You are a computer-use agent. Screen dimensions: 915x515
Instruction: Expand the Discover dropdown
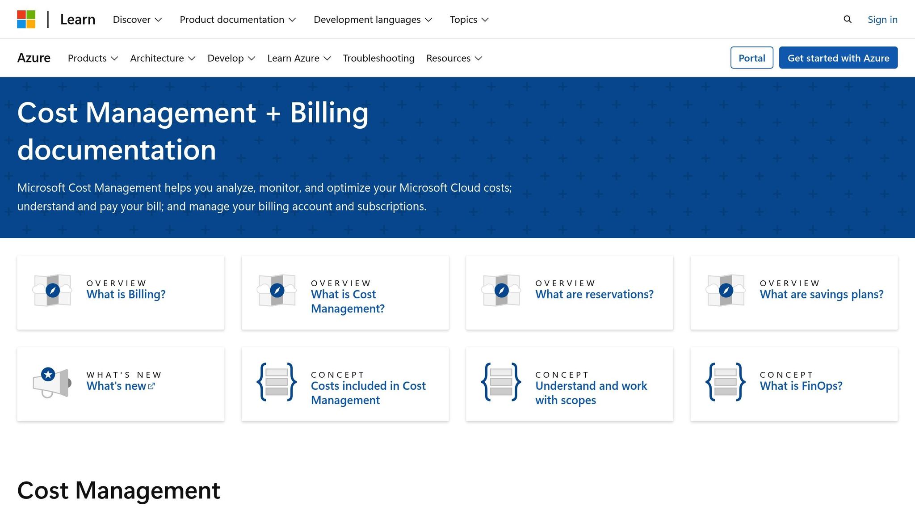tap(137, 19)
